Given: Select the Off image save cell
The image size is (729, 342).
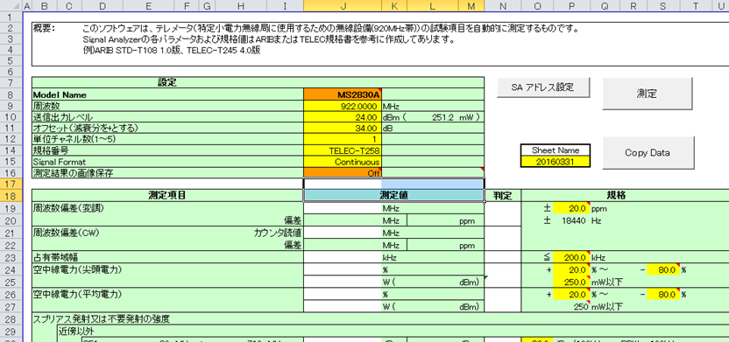Looking at the screenshot, I should [343, 173].
